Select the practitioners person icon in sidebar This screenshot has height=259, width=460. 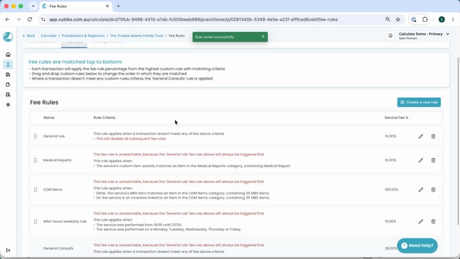pos(8,64)
